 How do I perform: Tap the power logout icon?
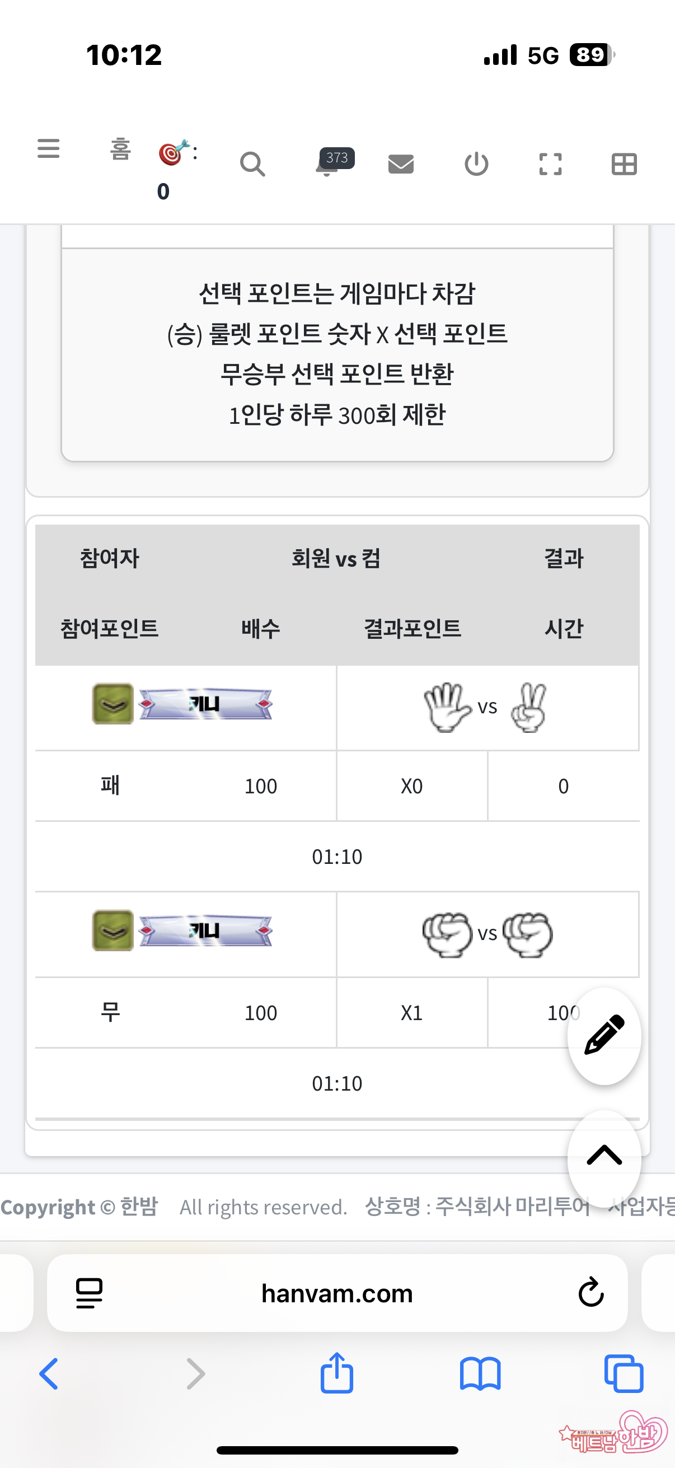(476, 165)
